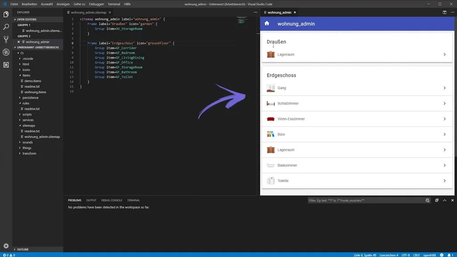The height and width of the screenshot is (257, 457).
Task: Switch to the Output panel tab
Action: coord(91,200)
